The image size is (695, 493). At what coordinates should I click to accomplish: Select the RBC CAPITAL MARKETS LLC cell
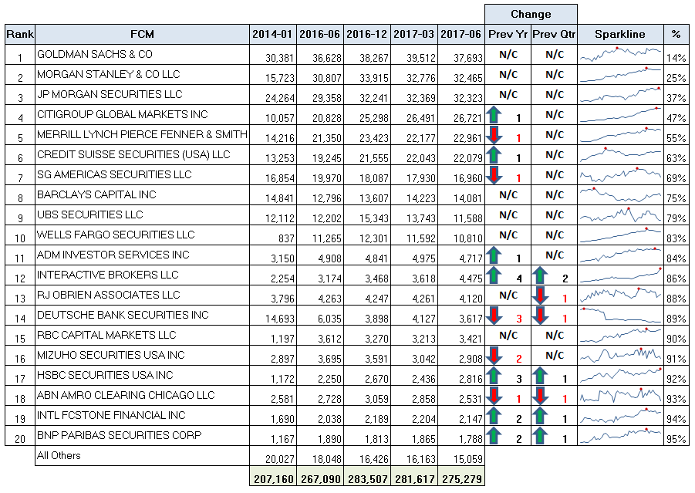142,335
